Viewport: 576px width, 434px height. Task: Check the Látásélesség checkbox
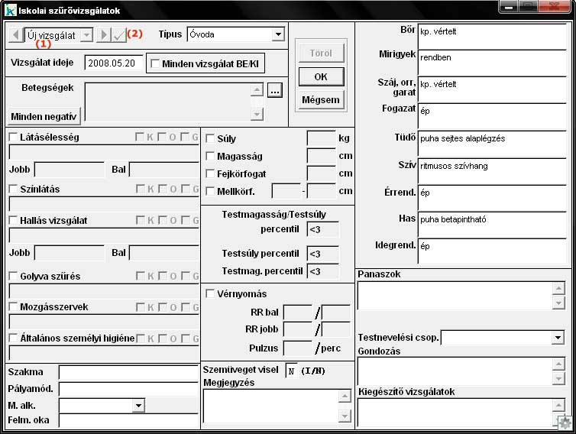(14, 138)
